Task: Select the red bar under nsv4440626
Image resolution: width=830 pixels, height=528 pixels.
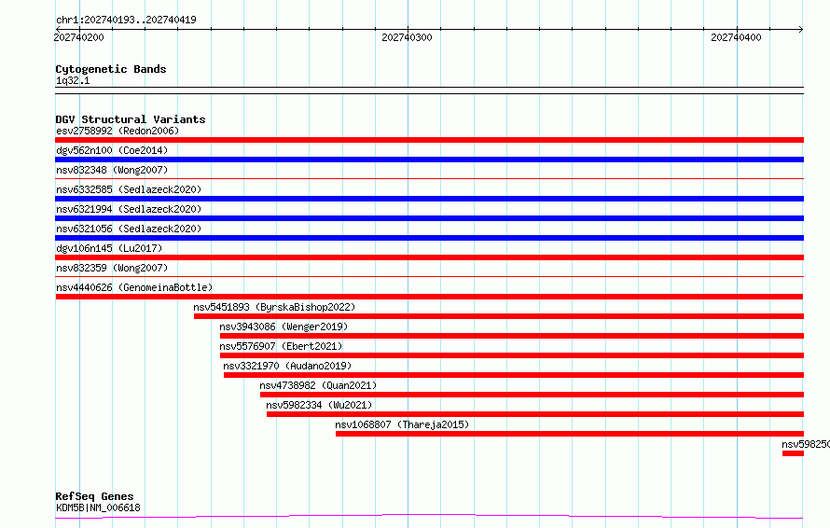Action: [x=429, y=297]
